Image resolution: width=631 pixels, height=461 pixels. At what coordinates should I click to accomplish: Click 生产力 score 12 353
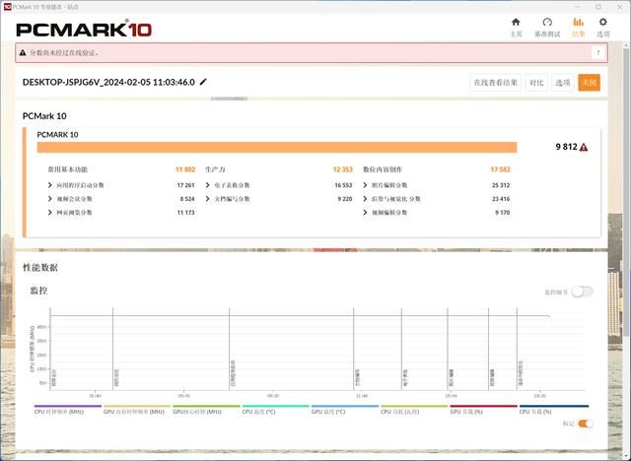click(342, 169)
